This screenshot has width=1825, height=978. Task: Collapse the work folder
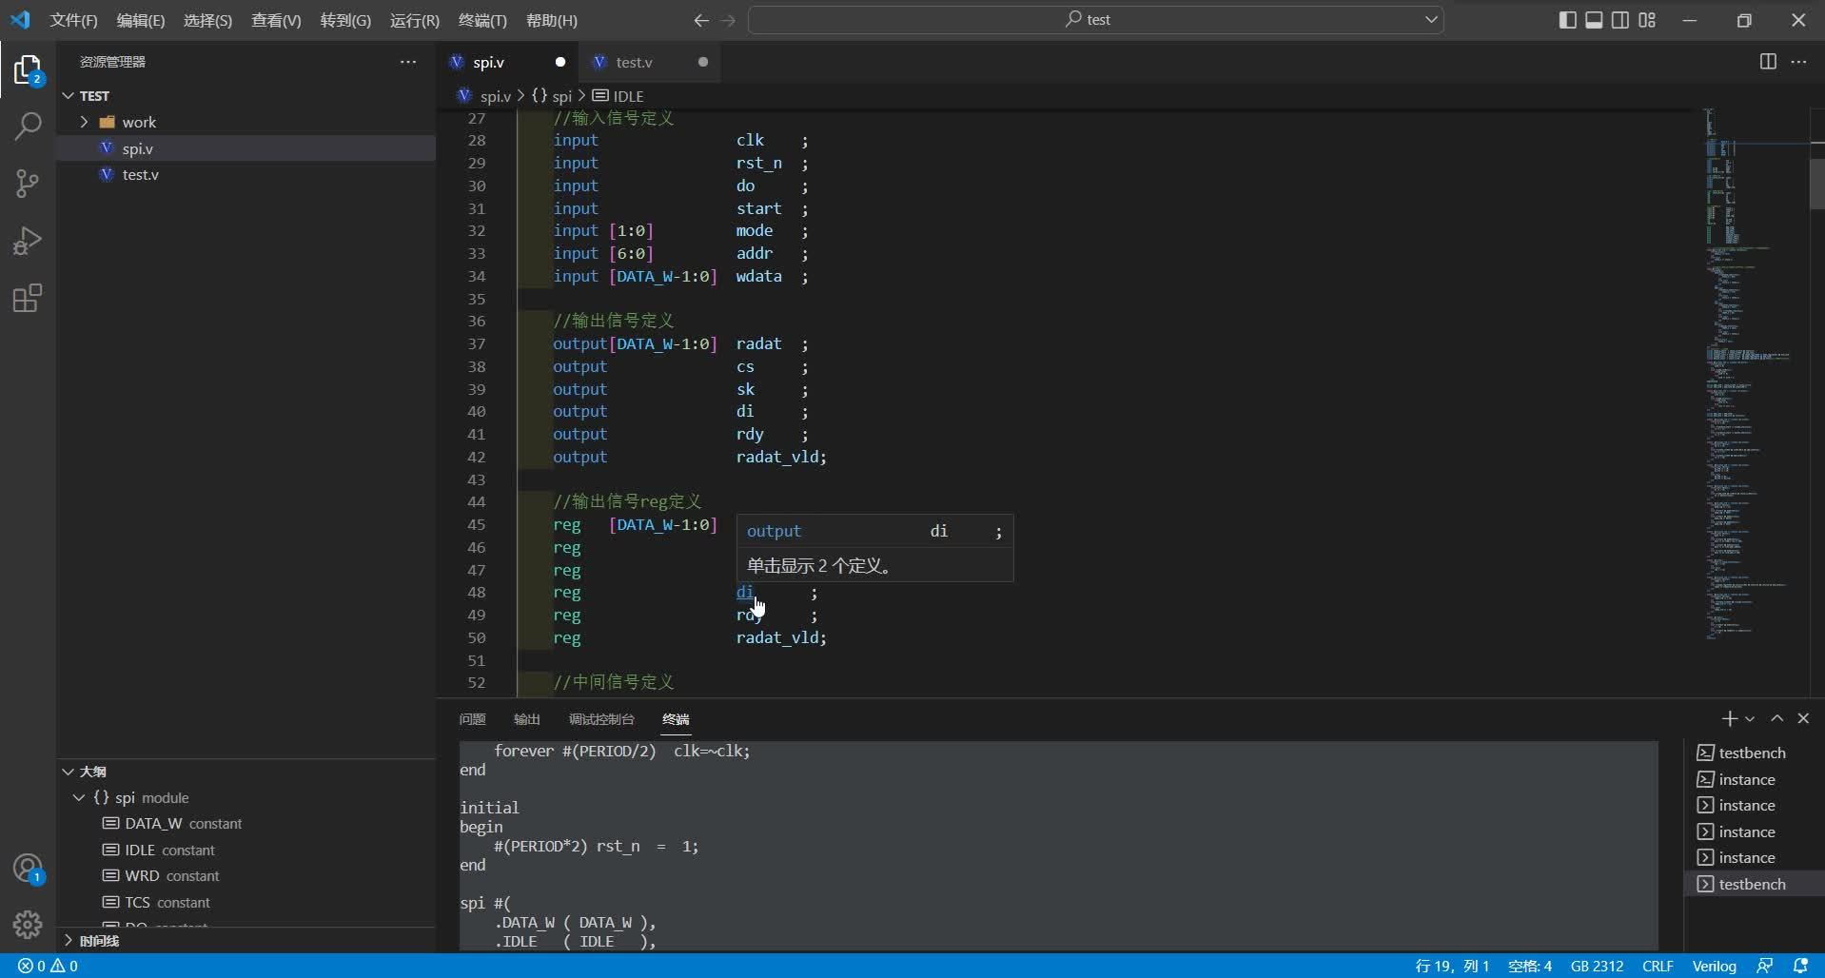(x=85, y=122)
